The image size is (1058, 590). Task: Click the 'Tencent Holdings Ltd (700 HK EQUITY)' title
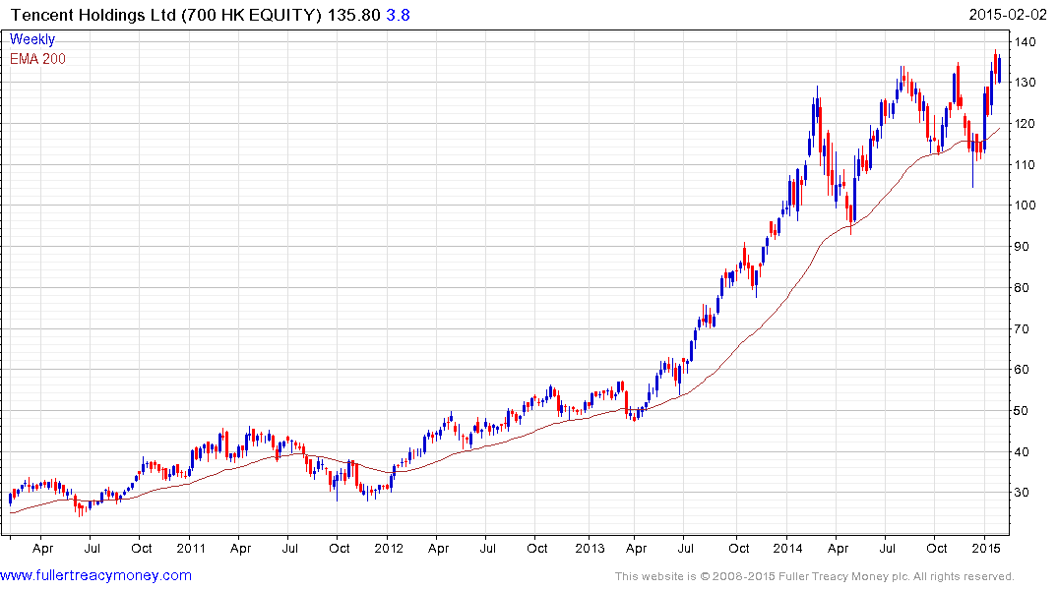coord(166,15)
